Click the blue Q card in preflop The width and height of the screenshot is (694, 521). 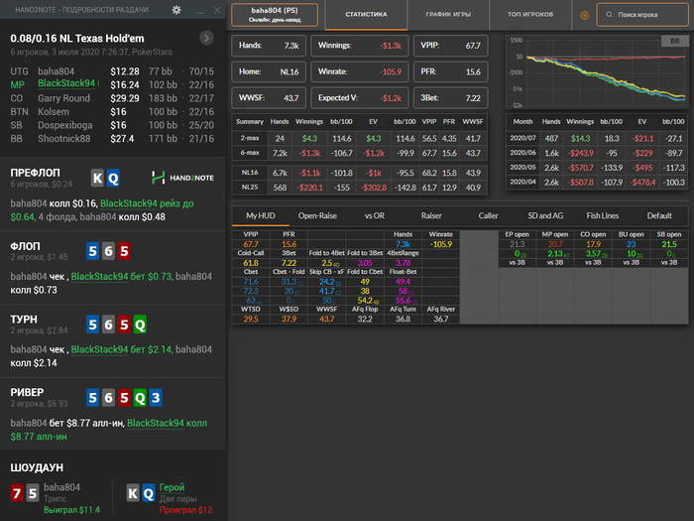click(x=113, y=178)
